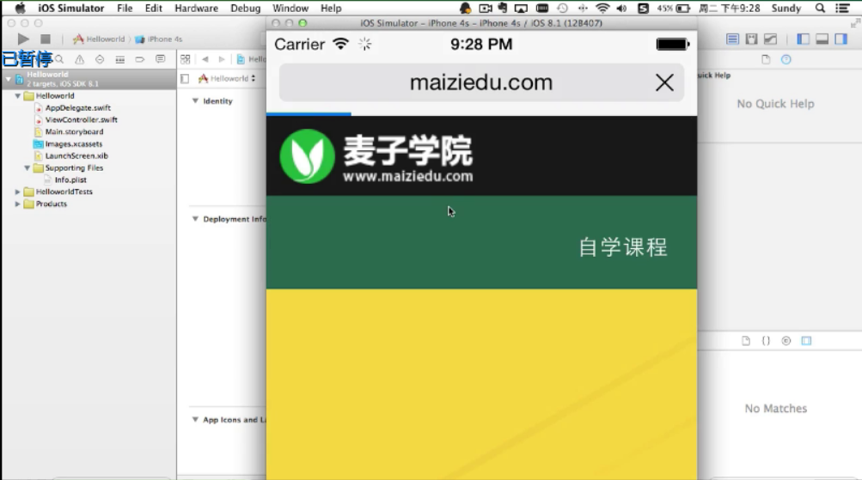This screenshot has height=480, width=862.
Task: Open the Issue navigator warning icon
Action: [x=80, y=59]
